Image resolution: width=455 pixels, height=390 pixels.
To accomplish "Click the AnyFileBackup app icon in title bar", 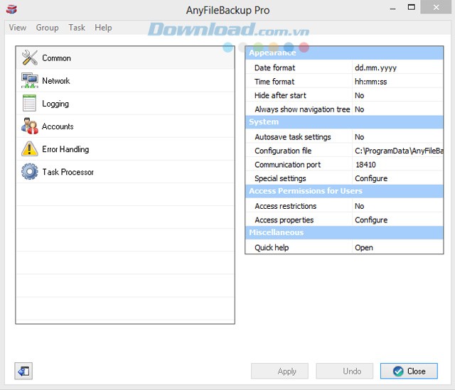I will click(x=11, y=9).
